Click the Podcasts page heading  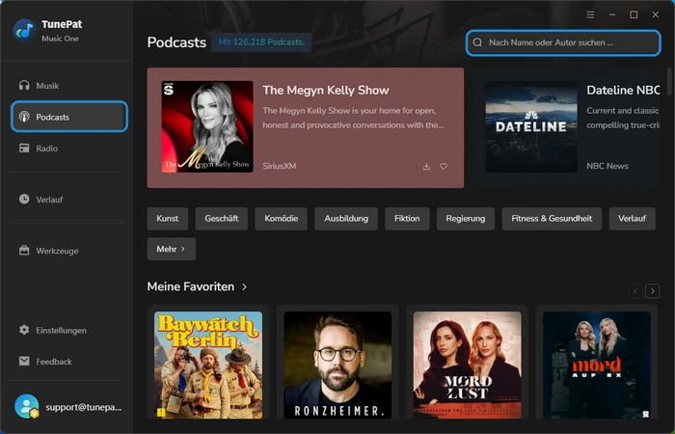click(176, 42)
